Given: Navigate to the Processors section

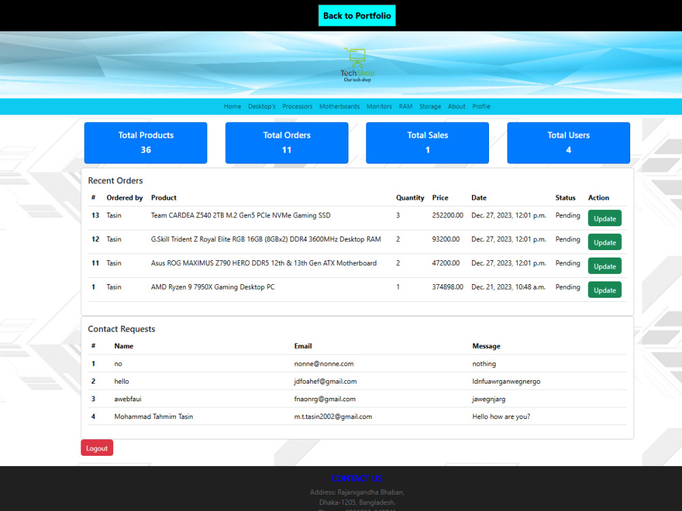Looking at the screenshot, I should (297, 106).
